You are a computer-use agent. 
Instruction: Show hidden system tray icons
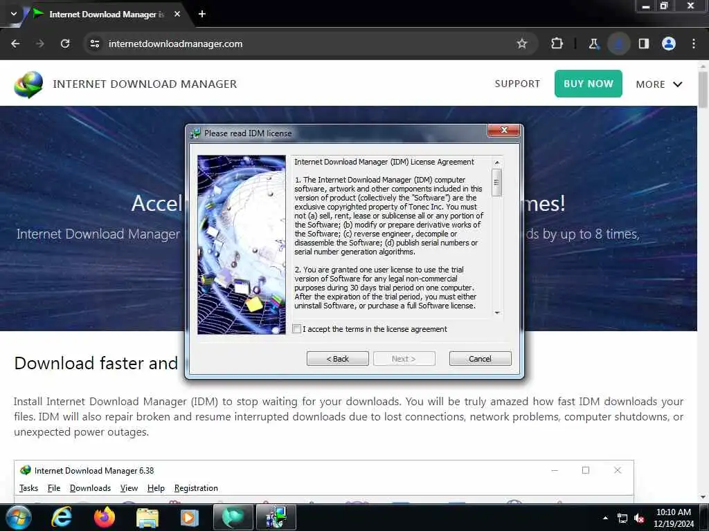click(605, 518)
